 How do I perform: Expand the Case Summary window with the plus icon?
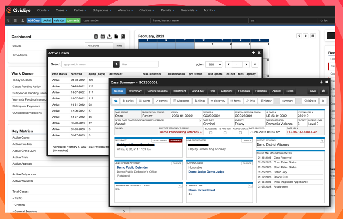tap(321, 82)
